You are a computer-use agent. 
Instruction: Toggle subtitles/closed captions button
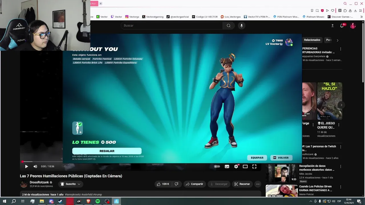click(x=227, y=167)
